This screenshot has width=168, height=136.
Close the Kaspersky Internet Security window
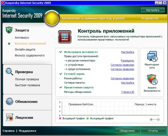[165, 3]
